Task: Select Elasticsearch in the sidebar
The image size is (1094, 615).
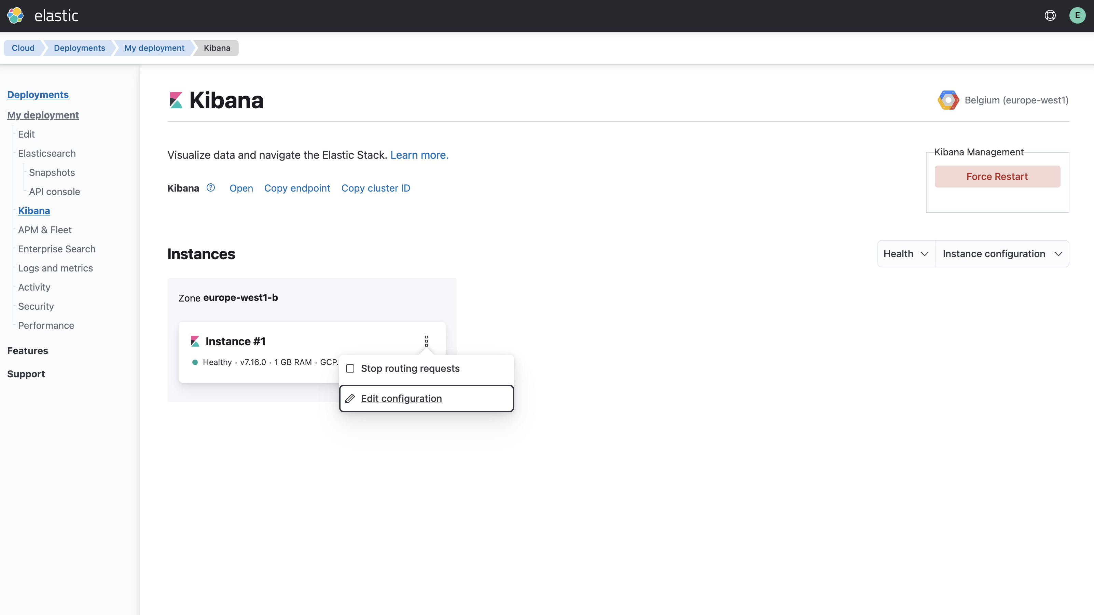Action: click(47, 153)
